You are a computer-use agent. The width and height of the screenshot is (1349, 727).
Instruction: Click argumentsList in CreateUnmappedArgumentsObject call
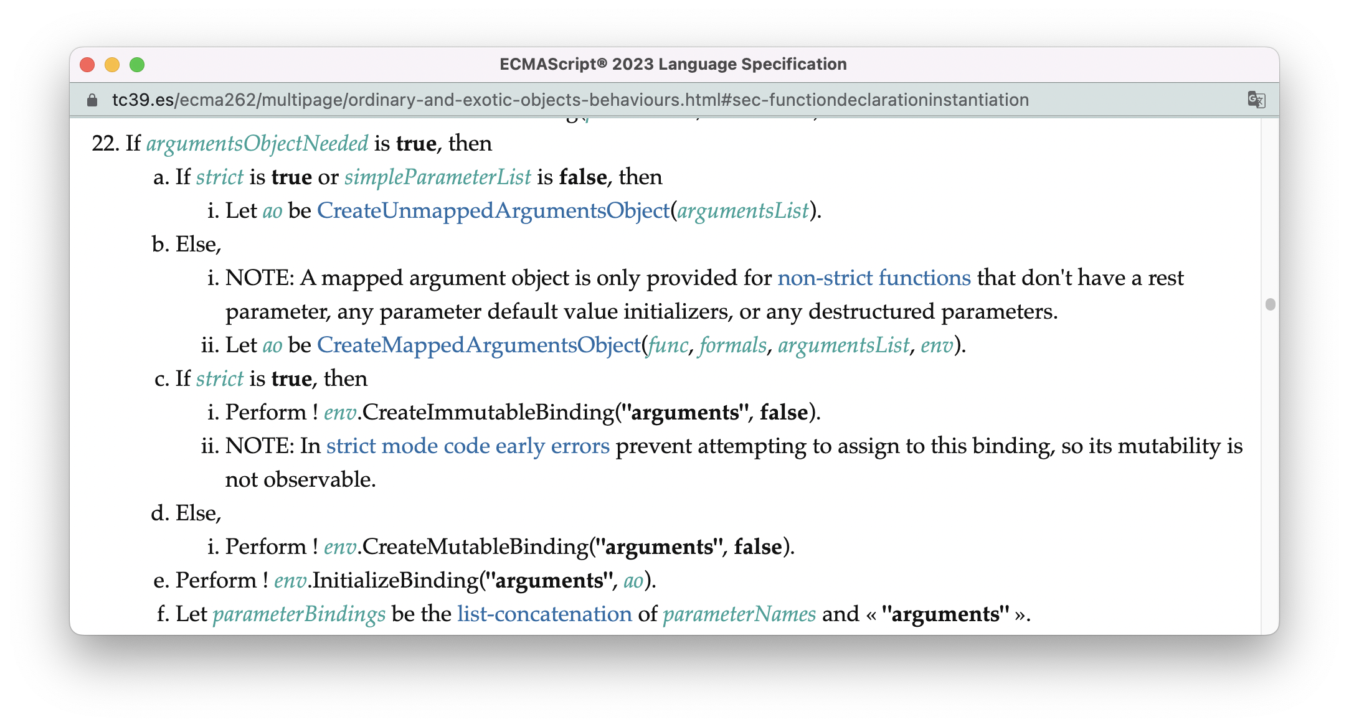[x=743, y=210]
